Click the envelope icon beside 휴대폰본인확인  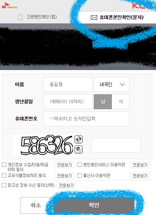point(94,18)
